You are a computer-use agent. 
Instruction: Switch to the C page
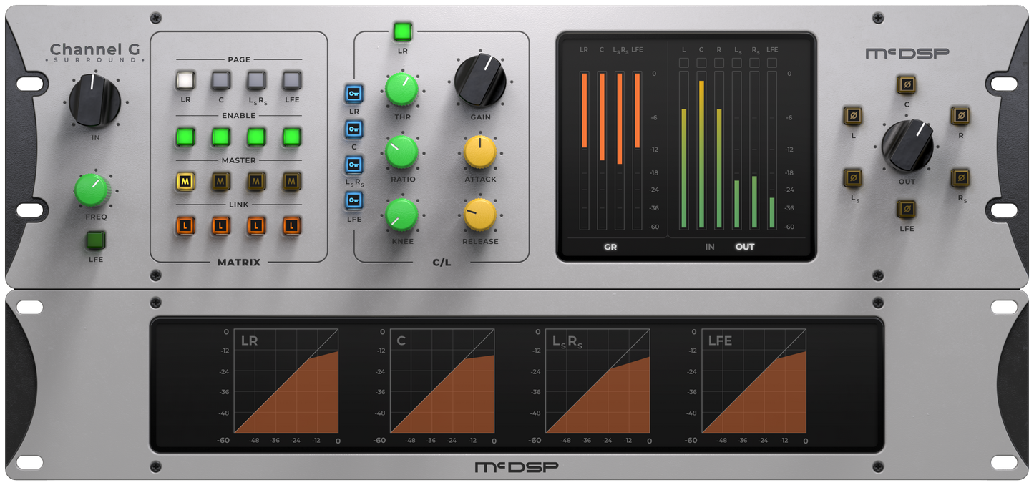point(220,81)
